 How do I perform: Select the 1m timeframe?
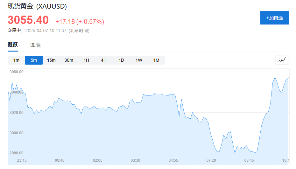point(16,60)
